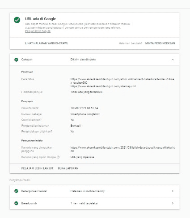This screenshot has width=190, height=218.
Task: Click the Kanonis yang dinyatakan pengguna label
Action: point(37,149)
